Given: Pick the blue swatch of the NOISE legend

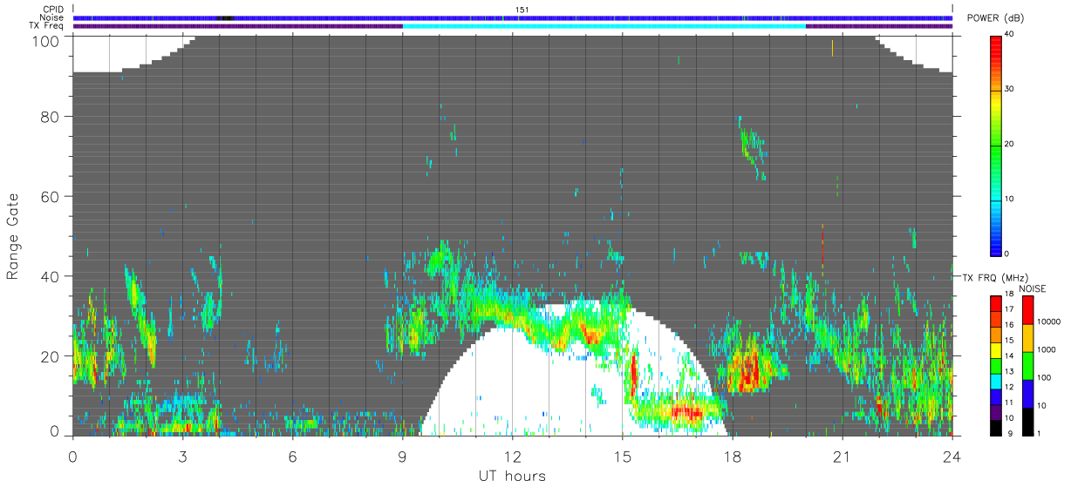Looking at the screenshot, I should click(x=1027, y=394).
